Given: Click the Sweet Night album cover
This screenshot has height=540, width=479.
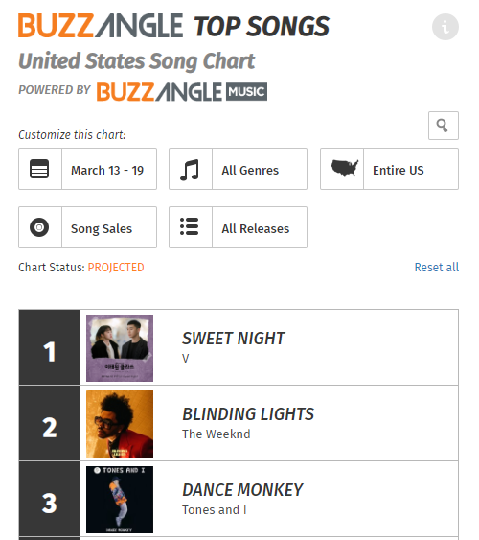Looking at the screenshot, I should (120, 348).
